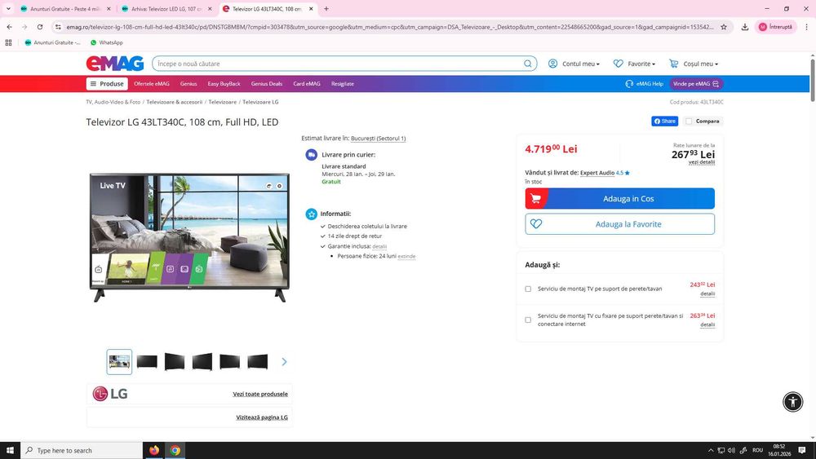
Task: Click Adauga la Favorite button
Action: 620,224
